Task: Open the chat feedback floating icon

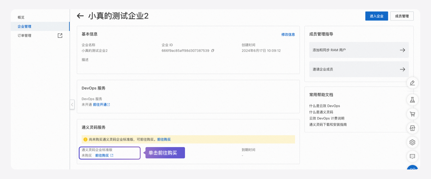Action: 412,156
